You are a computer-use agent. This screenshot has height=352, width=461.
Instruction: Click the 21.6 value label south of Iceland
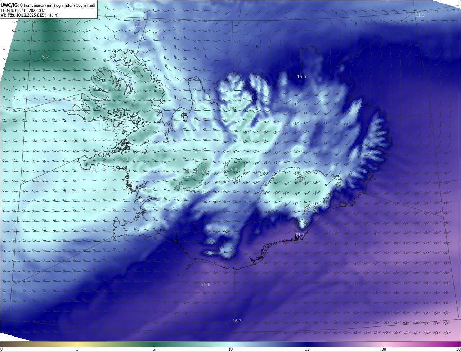206,284
